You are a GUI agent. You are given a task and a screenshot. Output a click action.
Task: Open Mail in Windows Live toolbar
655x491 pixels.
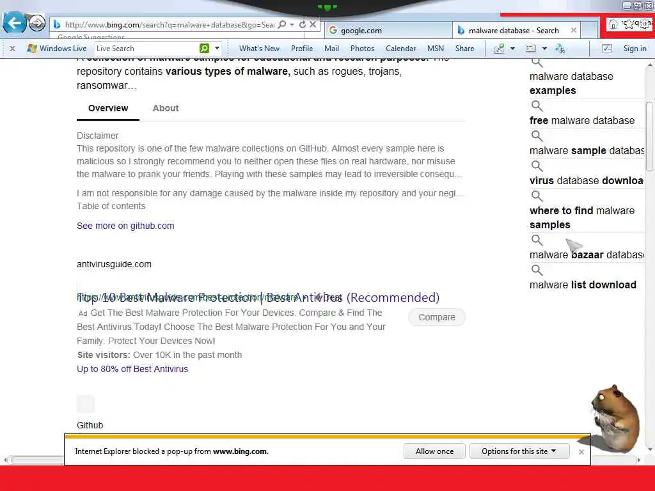pyautogui.click(x=331, y=49)
